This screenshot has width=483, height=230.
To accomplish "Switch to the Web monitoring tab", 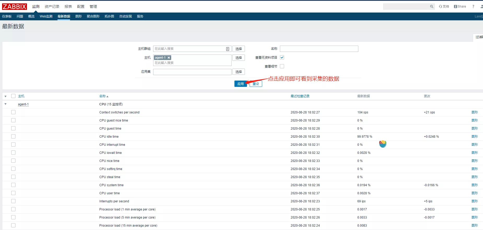I will point(46,16).
